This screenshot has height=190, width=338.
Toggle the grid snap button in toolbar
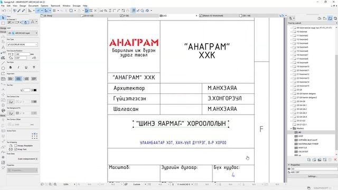(x=54, y=11)
